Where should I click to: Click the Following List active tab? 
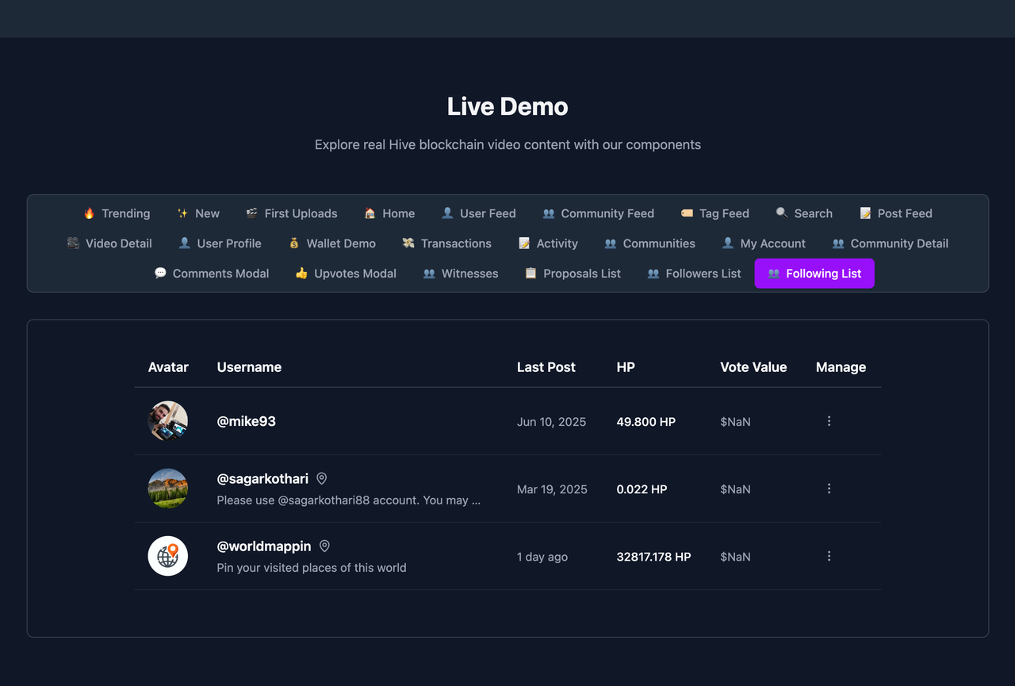[814, 274]
